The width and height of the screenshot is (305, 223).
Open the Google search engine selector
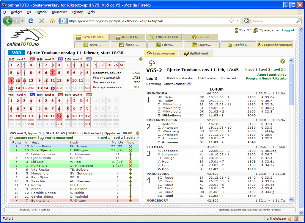(x=247, y=21)
